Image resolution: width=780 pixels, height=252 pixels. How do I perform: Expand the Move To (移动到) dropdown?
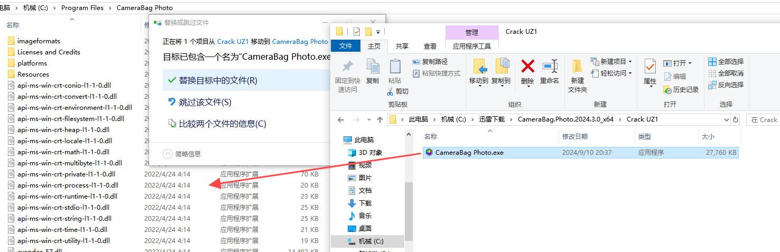pyautogui.click(x=479, y=86)
